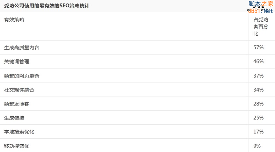The width and height of the screenshot is (275, 152).
Task: Click the 本地搜索优化 row label
Action: coord(19,132)
